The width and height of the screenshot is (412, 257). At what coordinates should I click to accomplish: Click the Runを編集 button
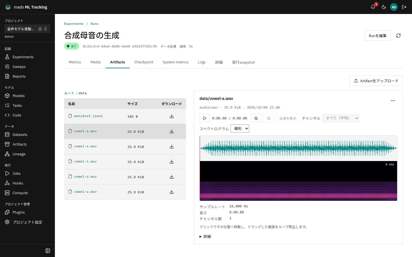378,36
